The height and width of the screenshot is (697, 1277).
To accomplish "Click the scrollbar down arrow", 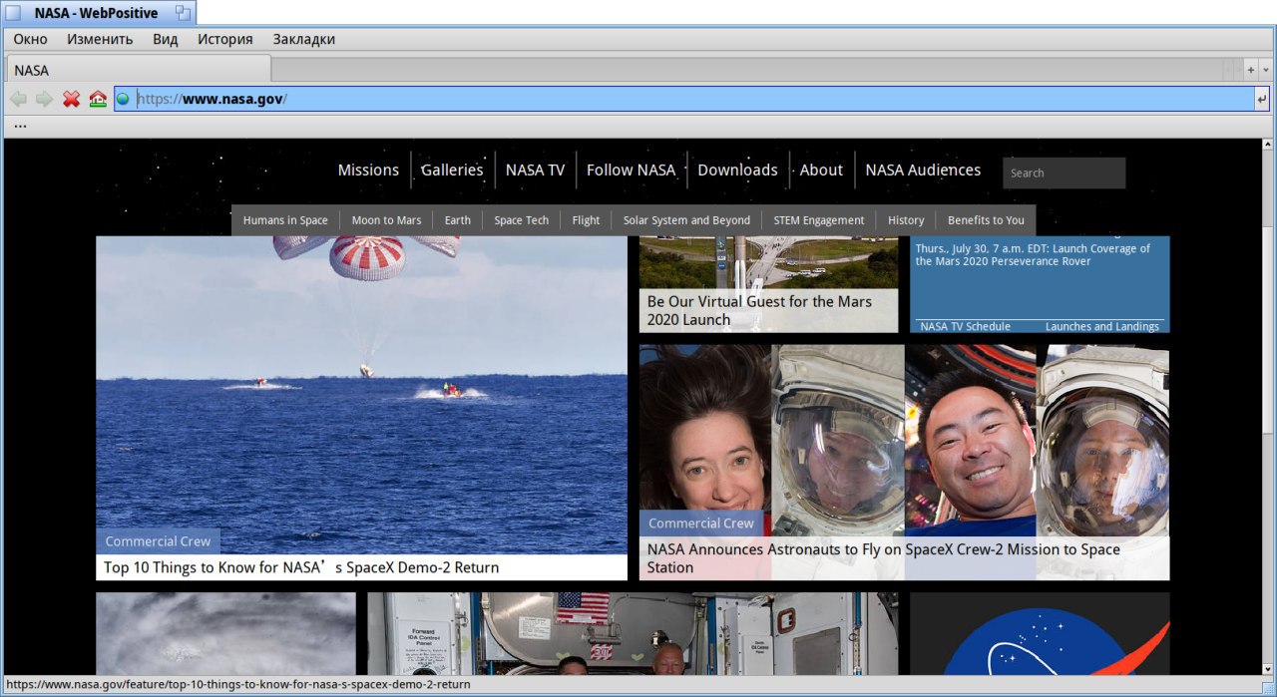I will 1269,668.
